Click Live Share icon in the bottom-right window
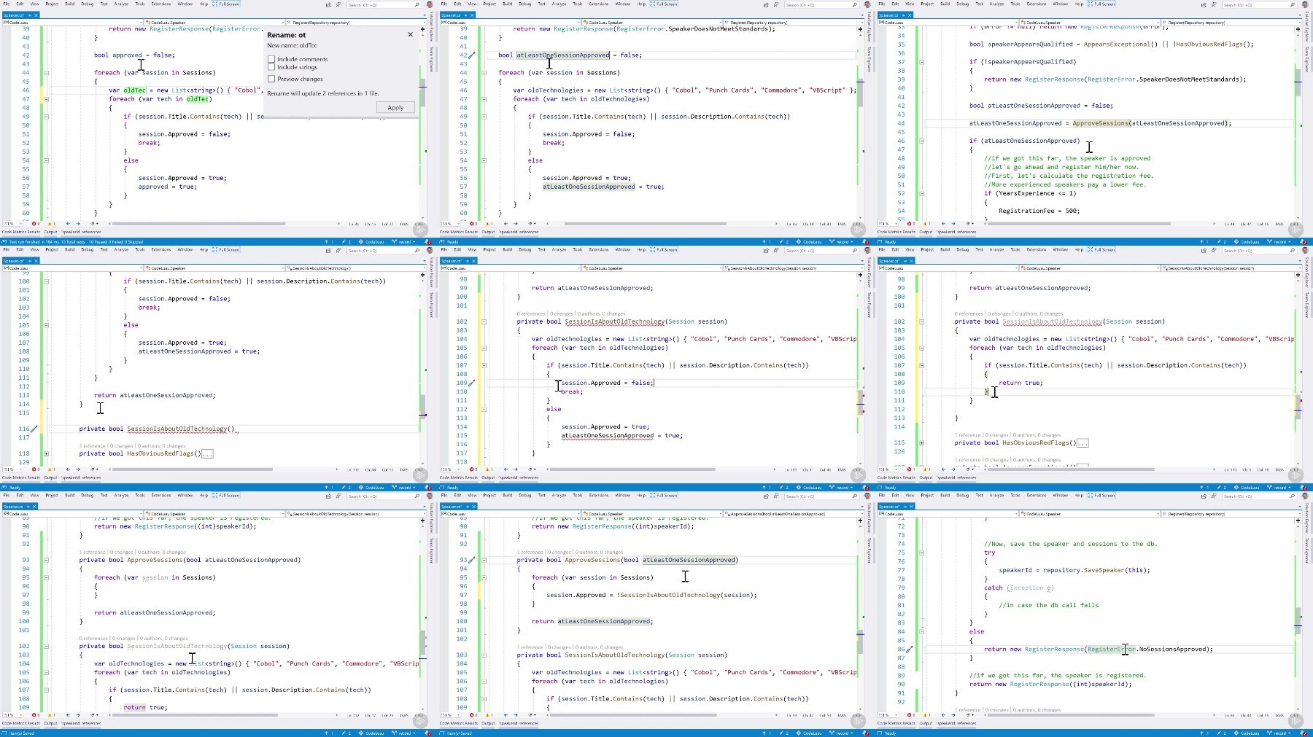 tap(1204, 496)
